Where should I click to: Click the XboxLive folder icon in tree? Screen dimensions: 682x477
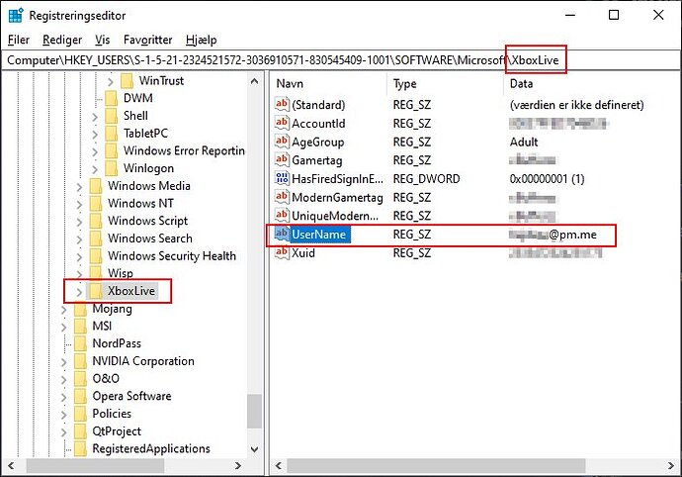tap(95, 291)
